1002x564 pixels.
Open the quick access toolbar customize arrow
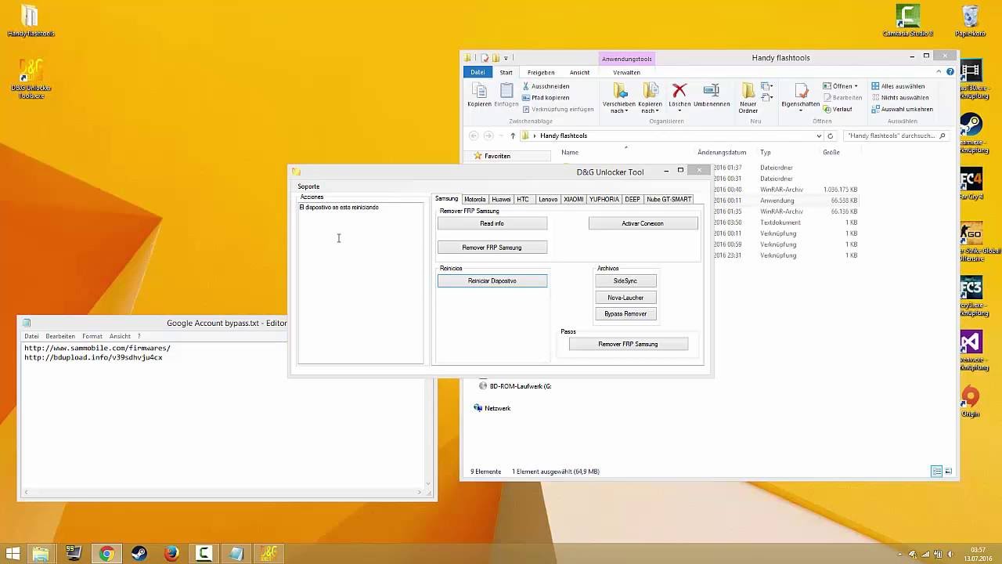click(506, 58)
